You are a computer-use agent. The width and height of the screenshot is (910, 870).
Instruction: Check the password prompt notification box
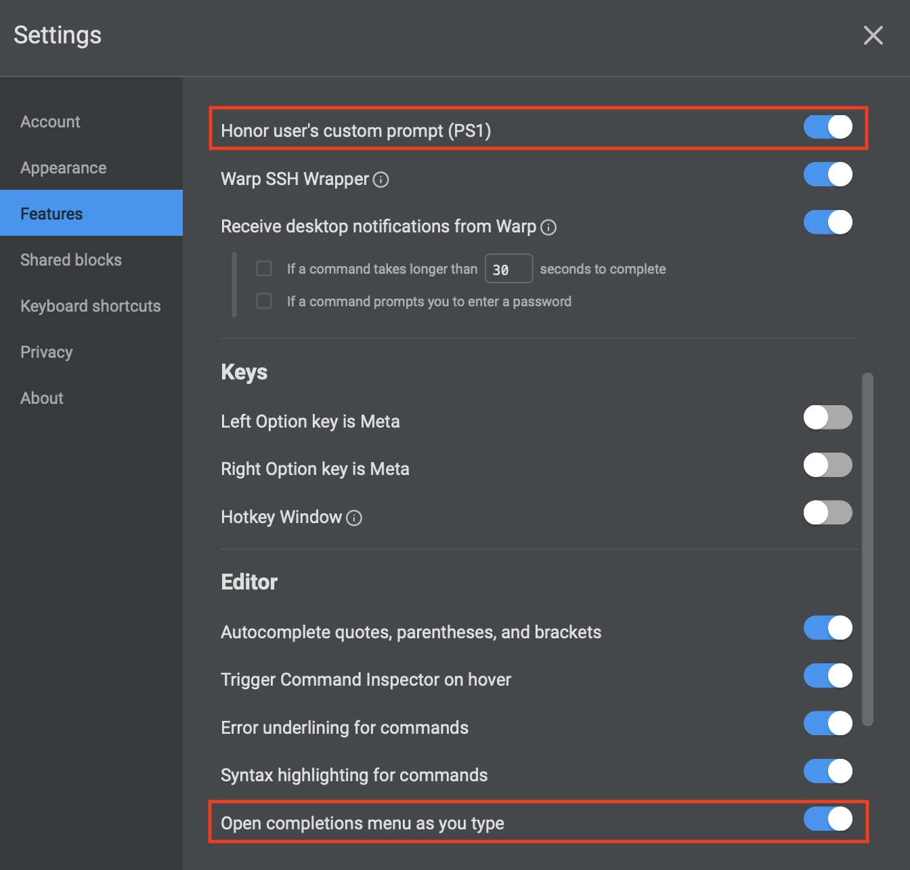coord(264,300)
